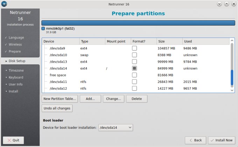
Task: Click 9657 MB used value for sda12
Action: click(190, 89)
